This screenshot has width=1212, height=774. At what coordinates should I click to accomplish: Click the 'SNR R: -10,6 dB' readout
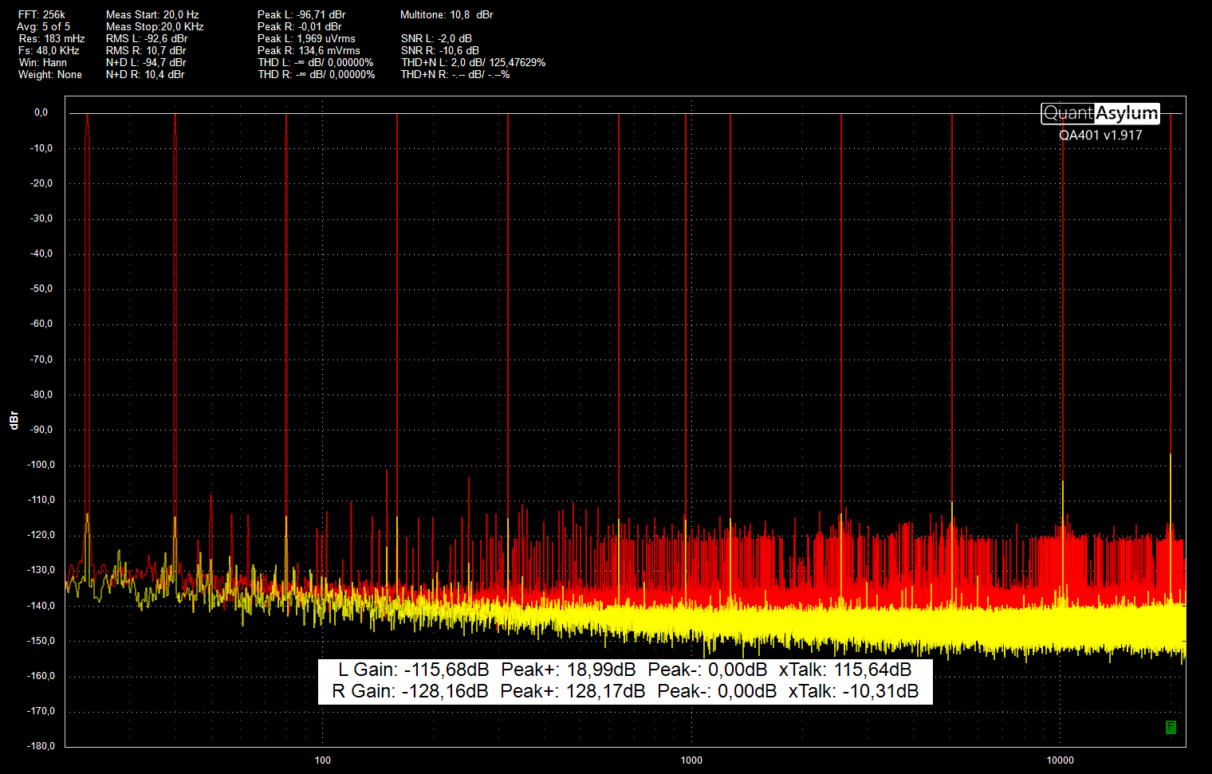(439, 50)
